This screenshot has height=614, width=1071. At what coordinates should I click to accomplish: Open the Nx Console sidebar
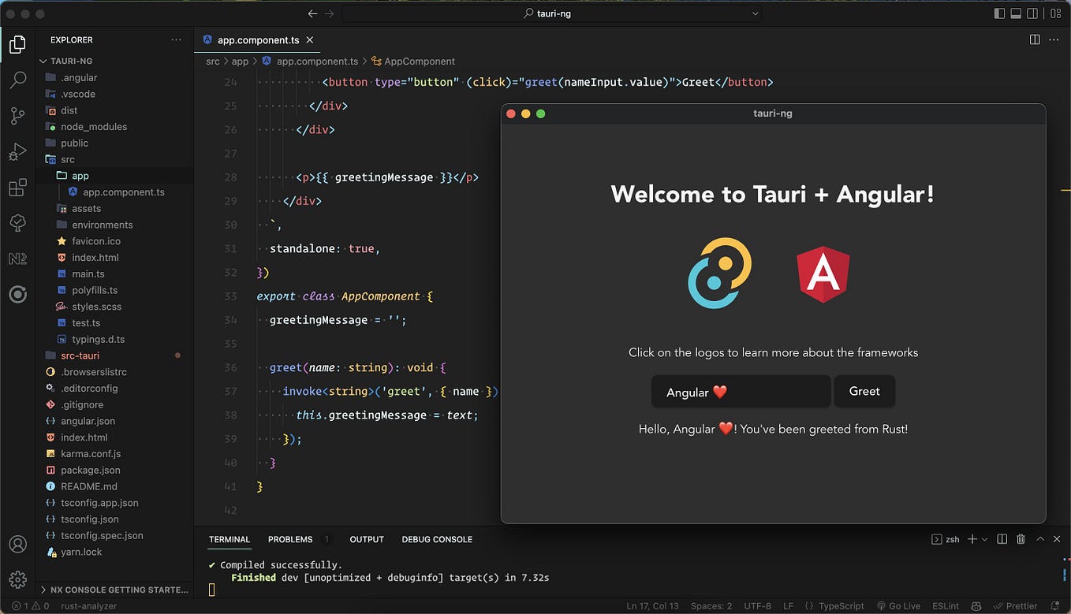[x=17, y=258]
